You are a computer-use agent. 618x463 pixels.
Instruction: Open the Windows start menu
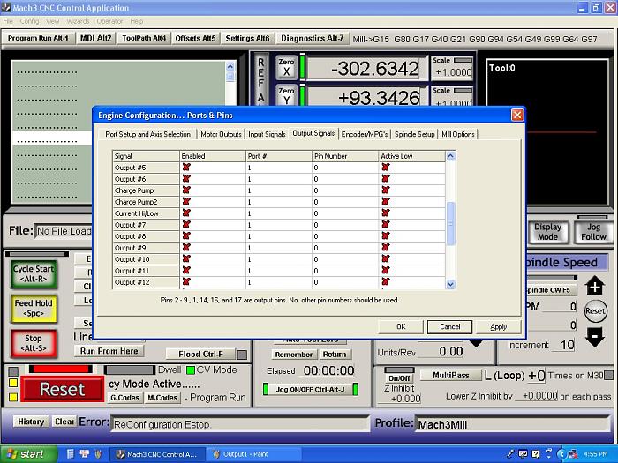(x=26, y=454)
